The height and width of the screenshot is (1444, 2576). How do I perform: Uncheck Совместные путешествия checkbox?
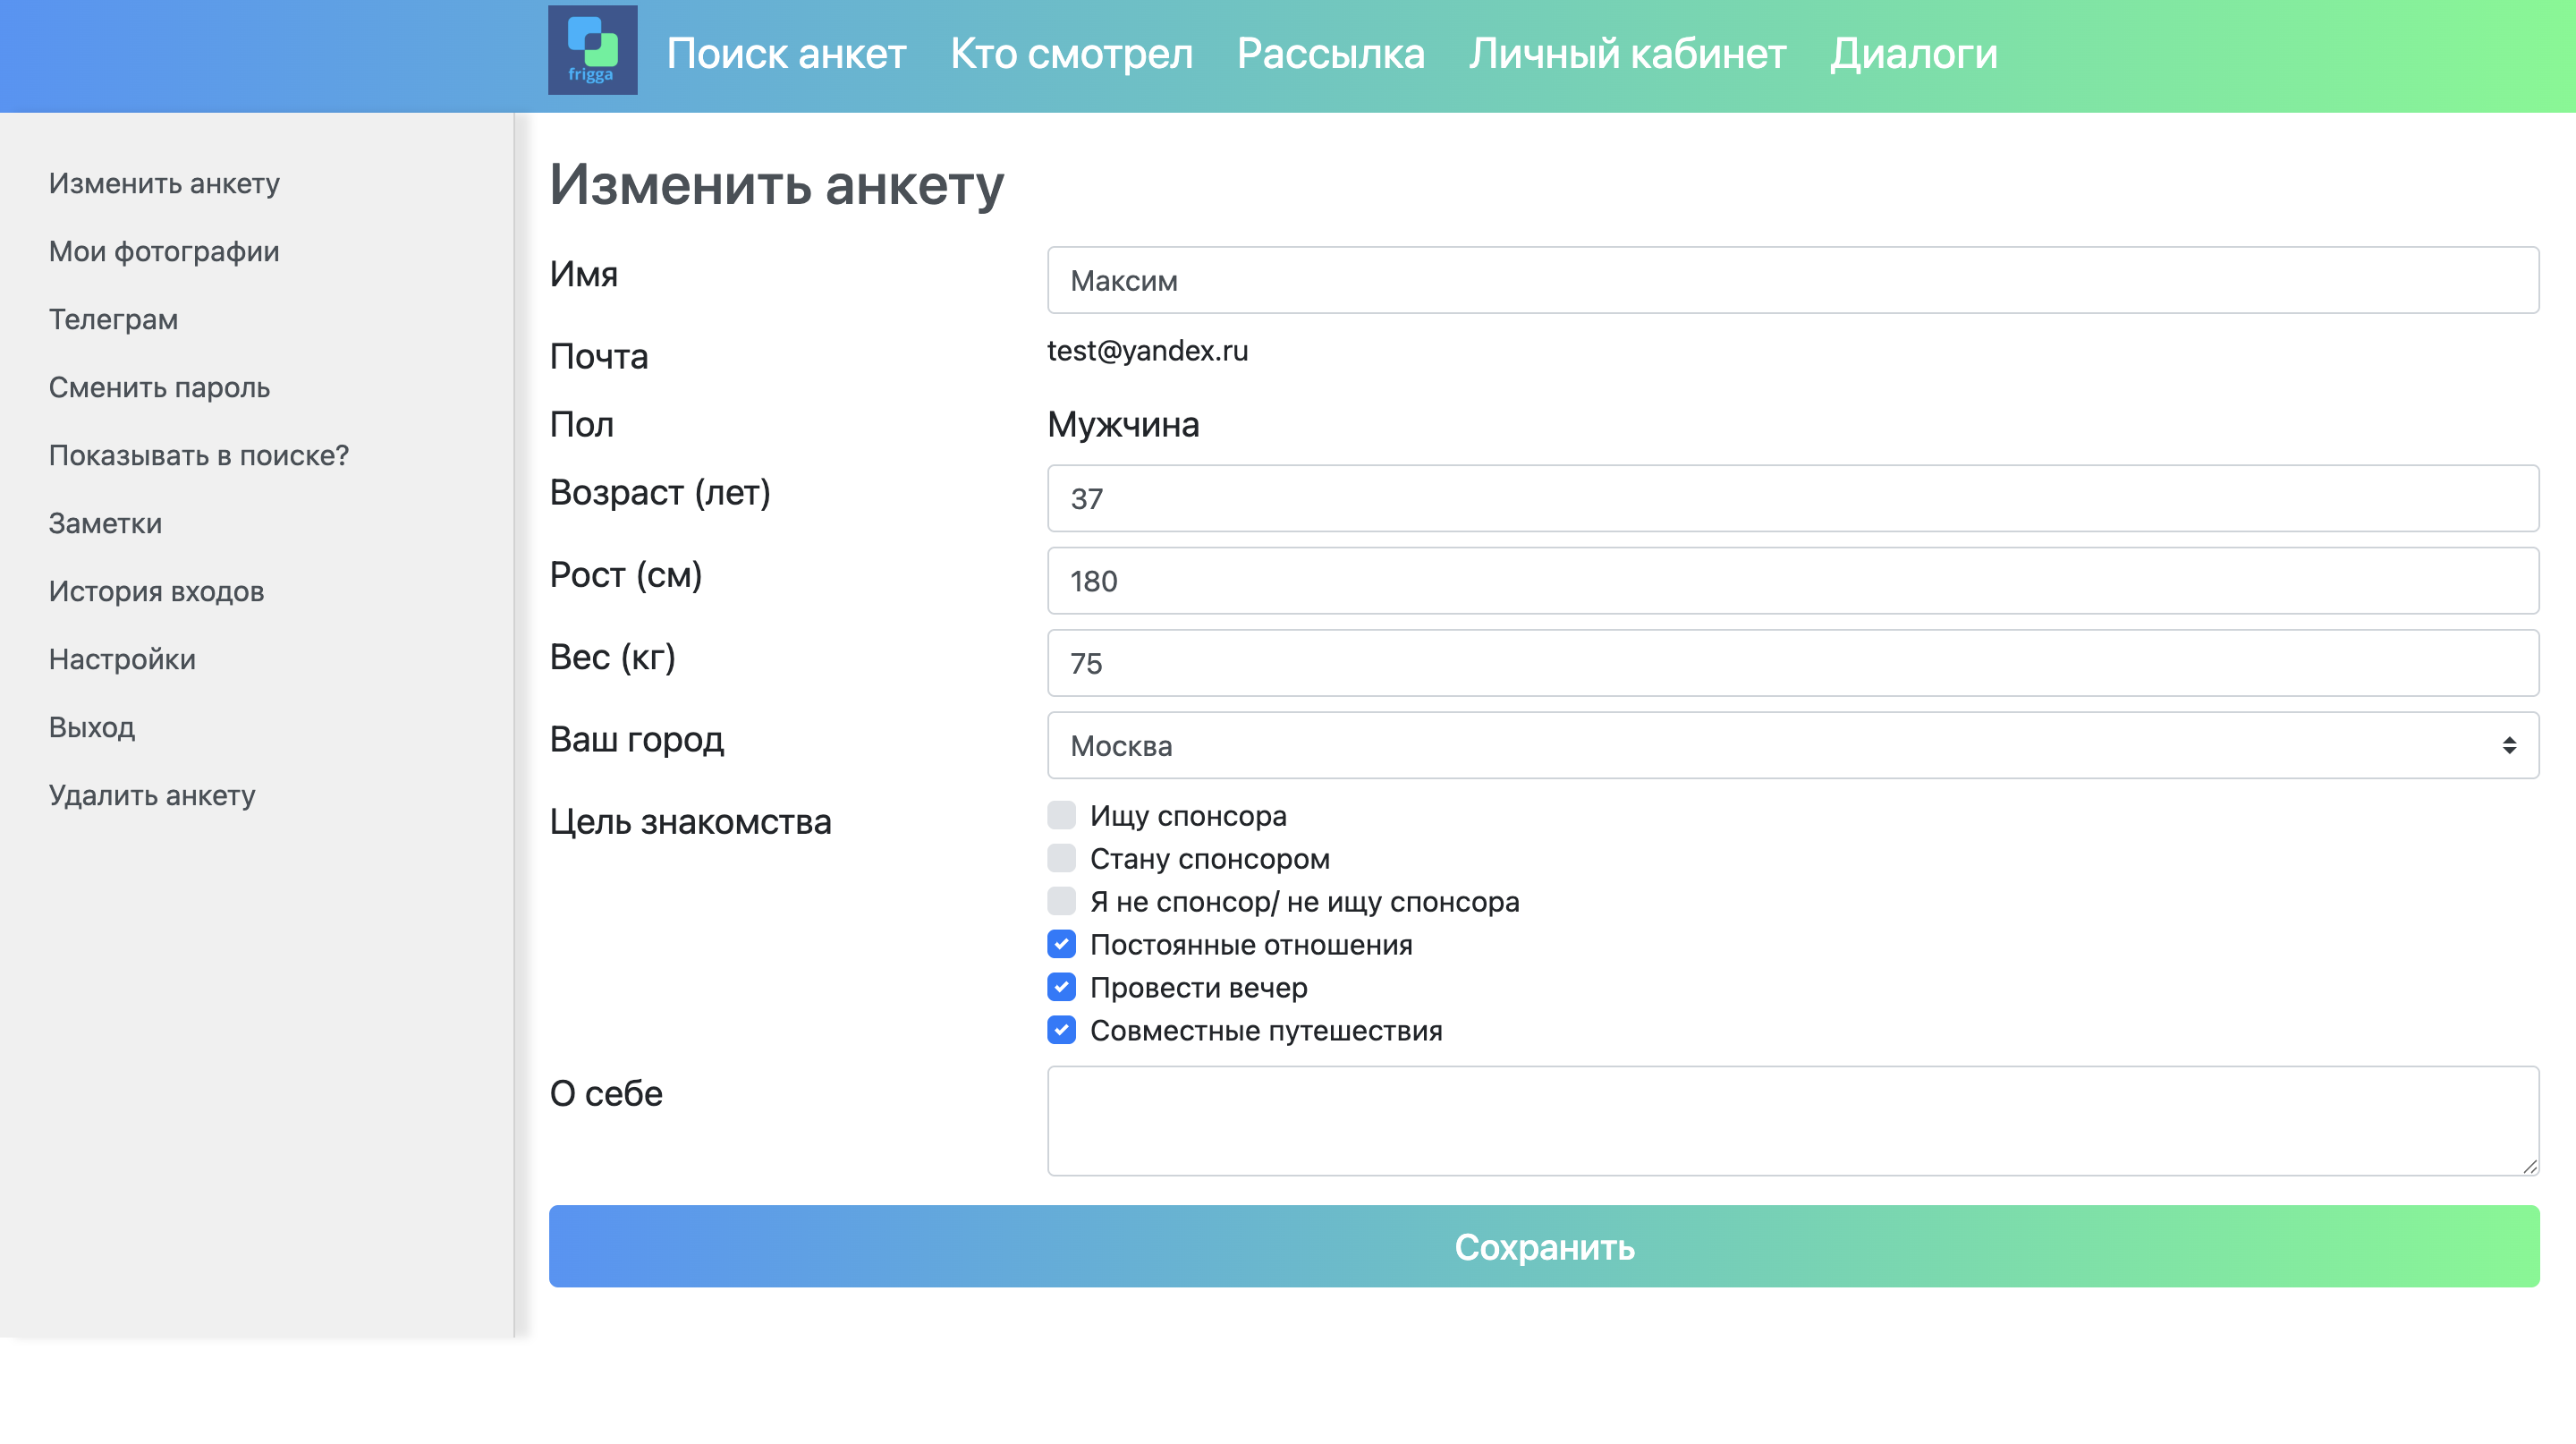pyautogui.click(x=1061, y=1030)
